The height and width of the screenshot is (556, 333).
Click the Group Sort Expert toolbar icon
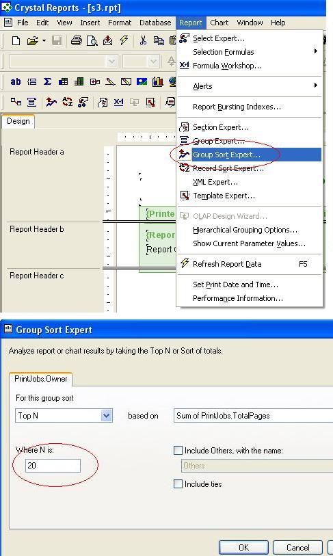(51, 103)
